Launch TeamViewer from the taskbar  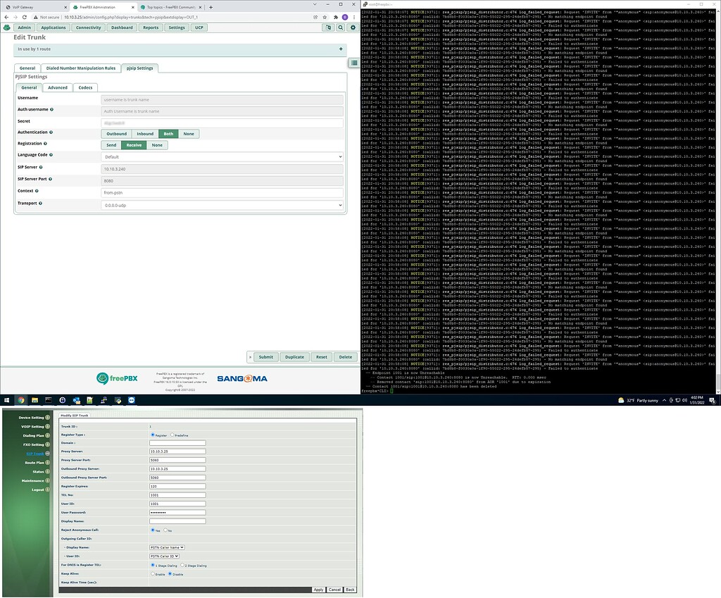pyautogui.click(x=131, y=400)
